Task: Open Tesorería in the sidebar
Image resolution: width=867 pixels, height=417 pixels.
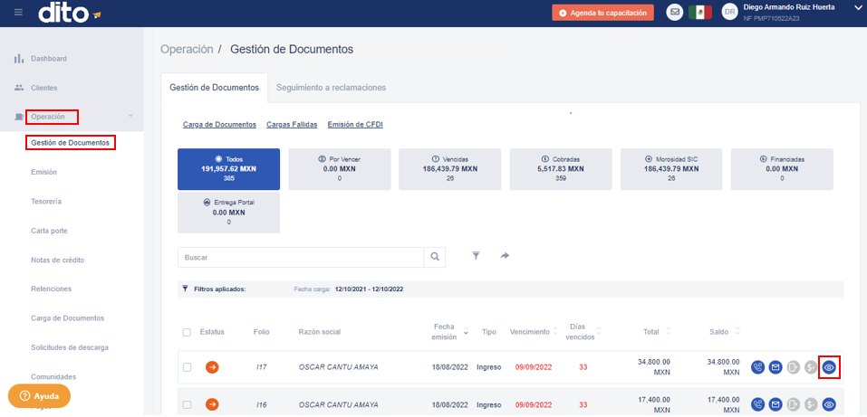Action: click(46, 202)
